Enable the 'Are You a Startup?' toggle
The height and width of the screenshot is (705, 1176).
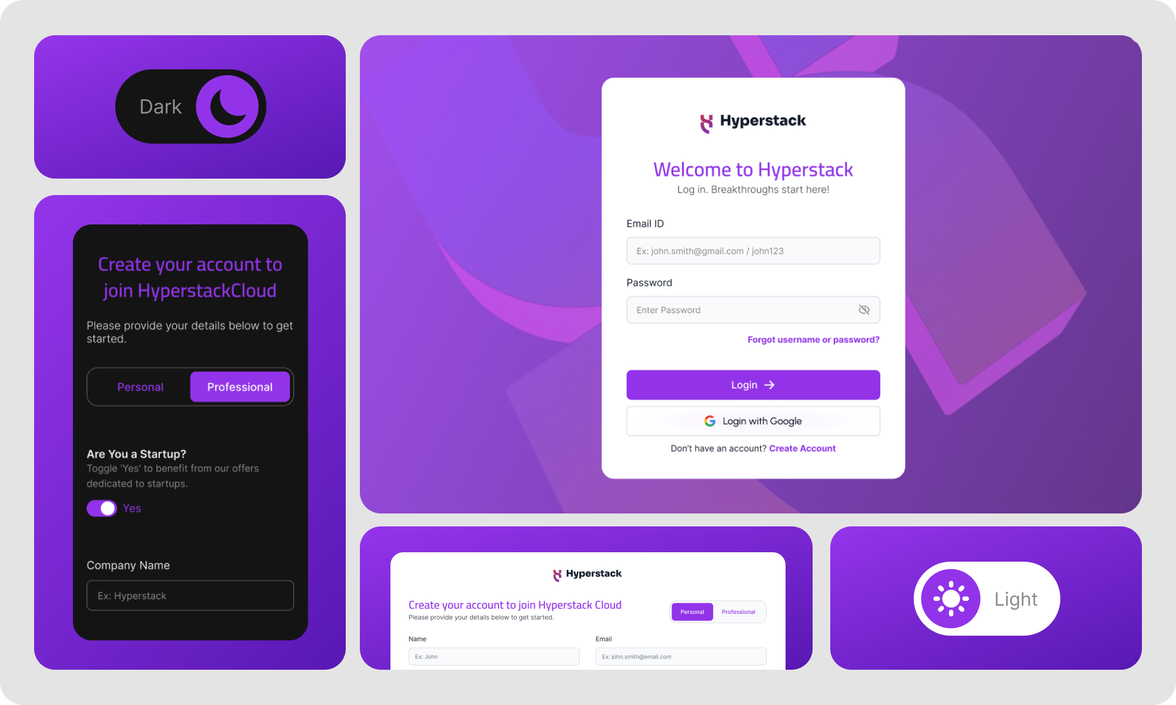click(102, 507)
